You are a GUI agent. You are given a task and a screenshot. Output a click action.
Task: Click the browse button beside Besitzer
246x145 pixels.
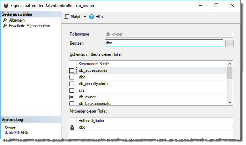click(229, 43)
